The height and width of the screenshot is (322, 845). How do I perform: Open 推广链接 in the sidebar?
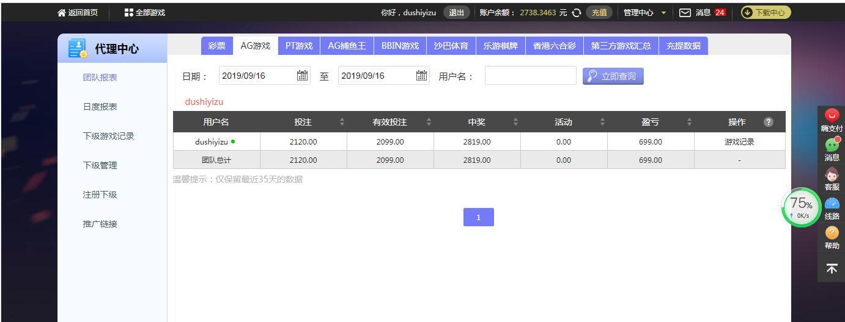(x=100, y=224)
